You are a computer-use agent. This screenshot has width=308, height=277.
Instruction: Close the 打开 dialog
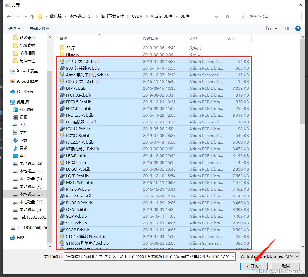(301, 5)
